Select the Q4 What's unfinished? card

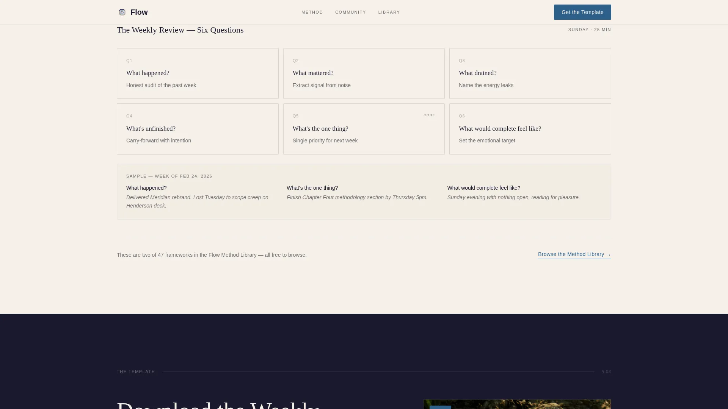point(198,129)
